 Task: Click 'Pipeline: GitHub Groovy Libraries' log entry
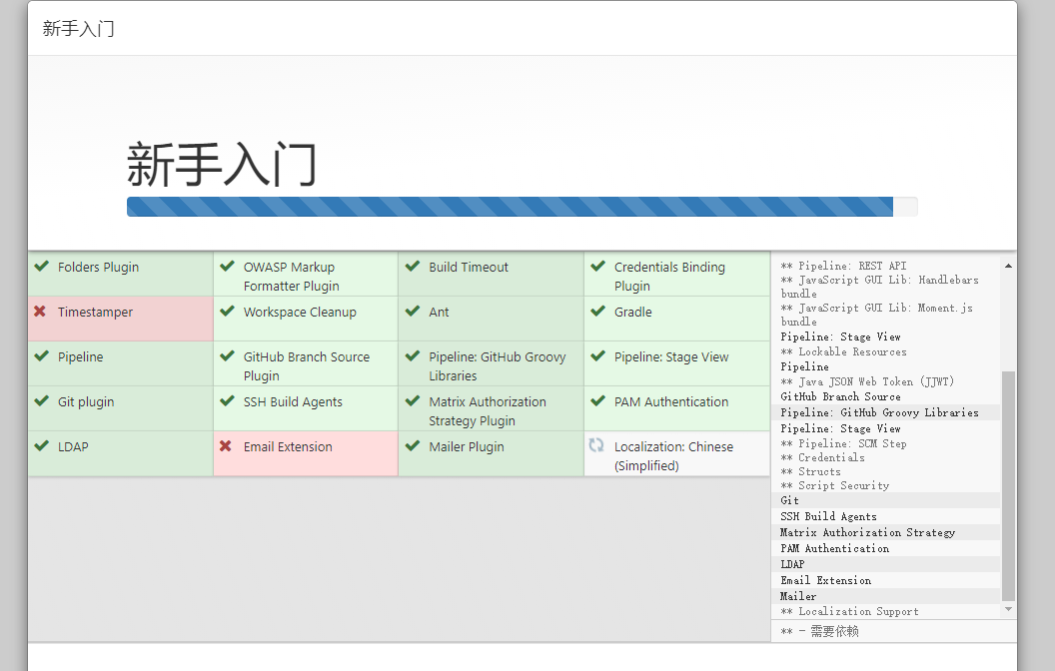[879, 412]
